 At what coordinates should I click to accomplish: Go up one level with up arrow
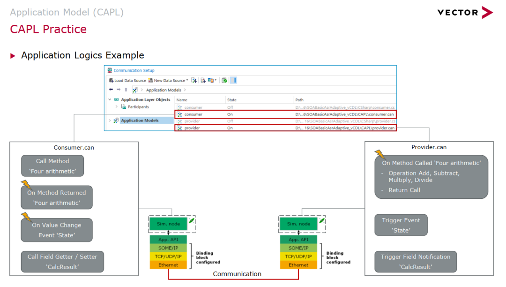pyautogui.click(x=126, y=90)
